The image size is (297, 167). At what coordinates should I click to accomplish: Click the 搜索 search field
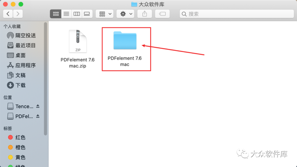point(237,14)
